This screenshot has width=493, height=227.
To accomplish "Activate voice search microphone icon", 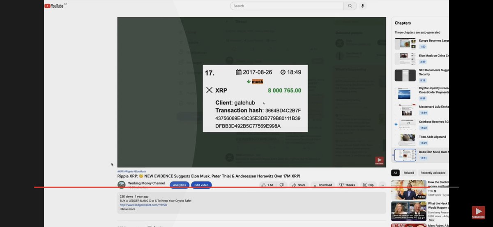I will click(363, 6).
